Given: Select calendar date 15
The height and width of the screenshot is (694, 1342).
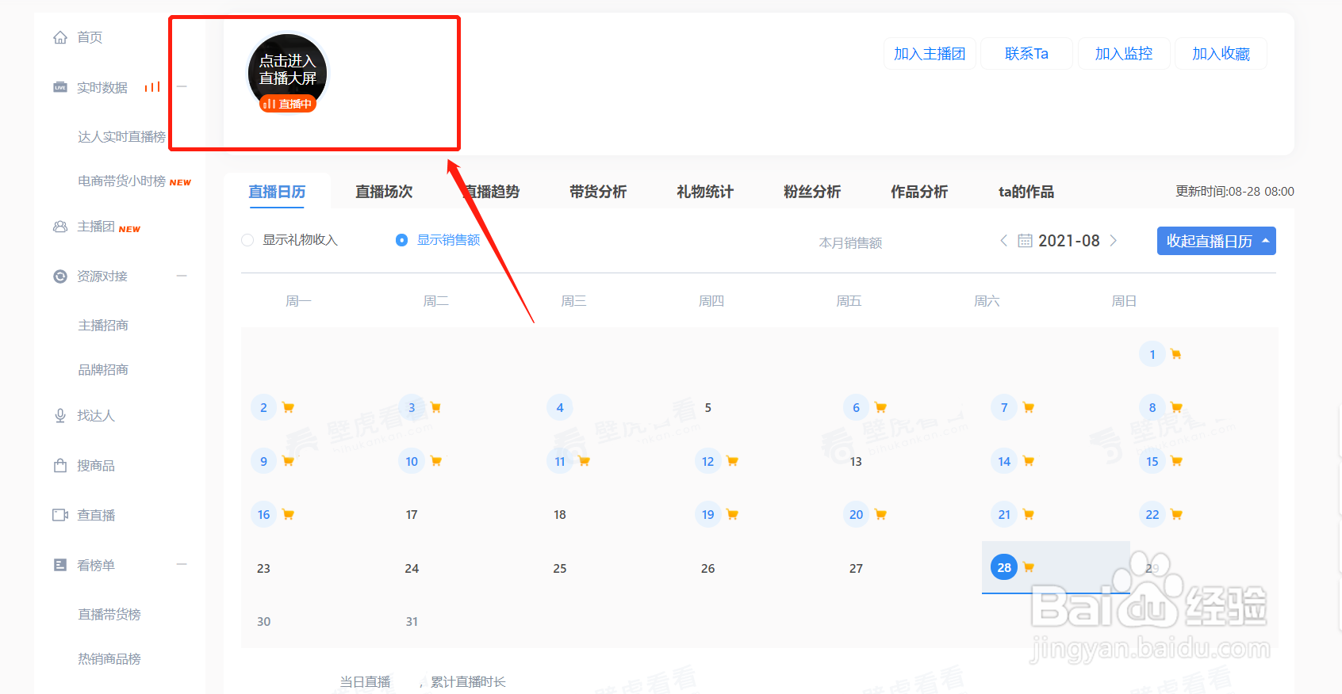Looking at the screenshot, I should 1152,461.
